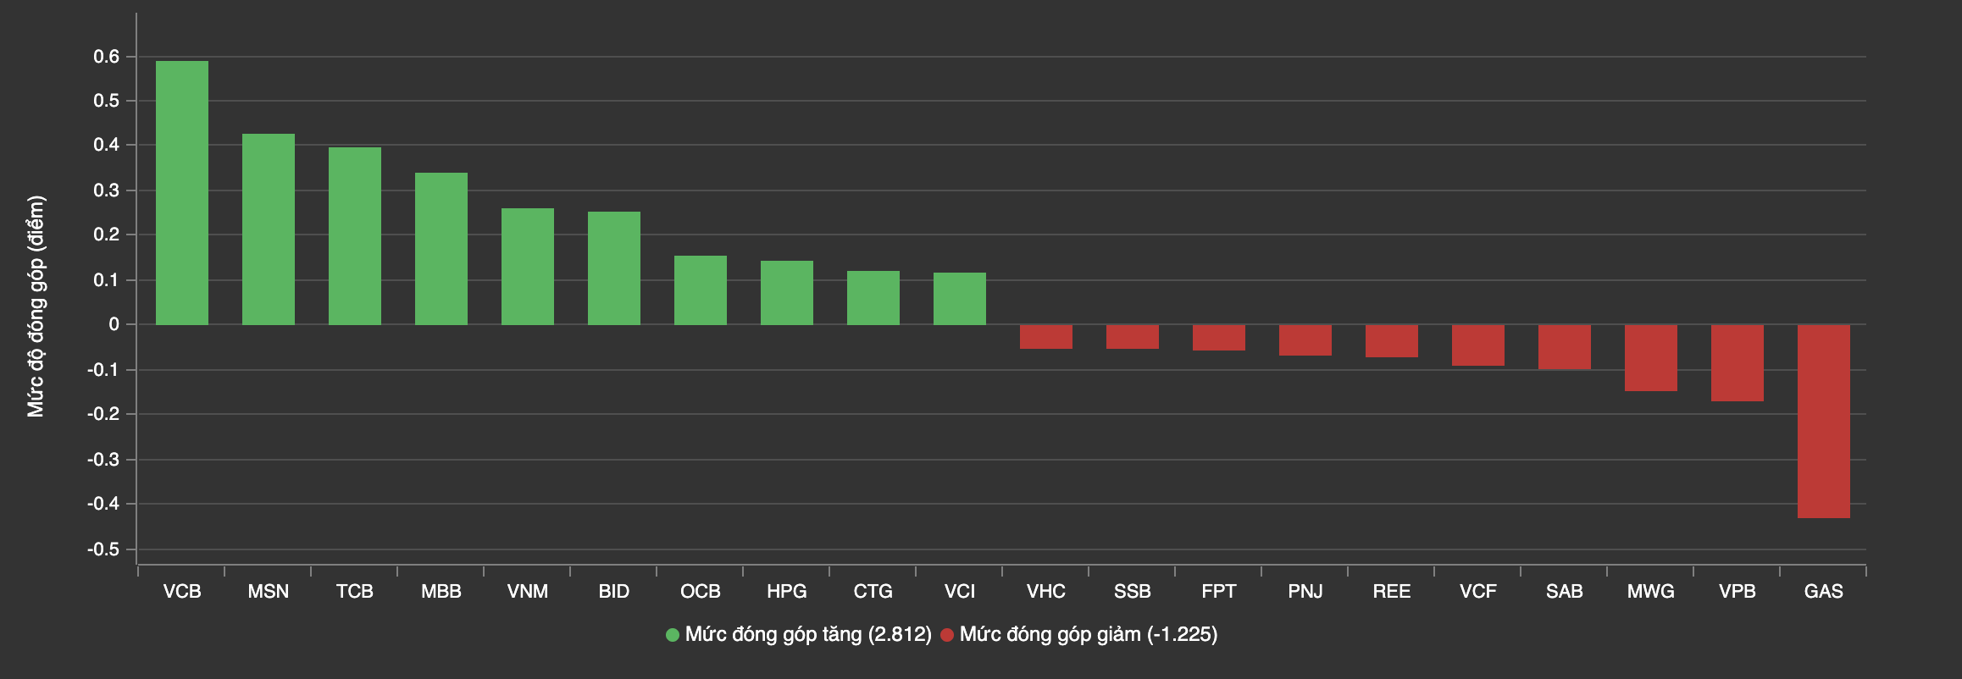Click the SSB x-axis label
This screenshot has width=1962, height=679.
pos(1133,592)
